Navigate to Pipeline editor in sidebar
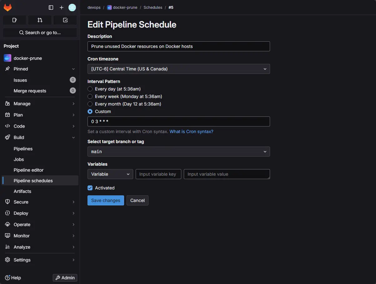376x284 pixels. (x=28, y=170)
